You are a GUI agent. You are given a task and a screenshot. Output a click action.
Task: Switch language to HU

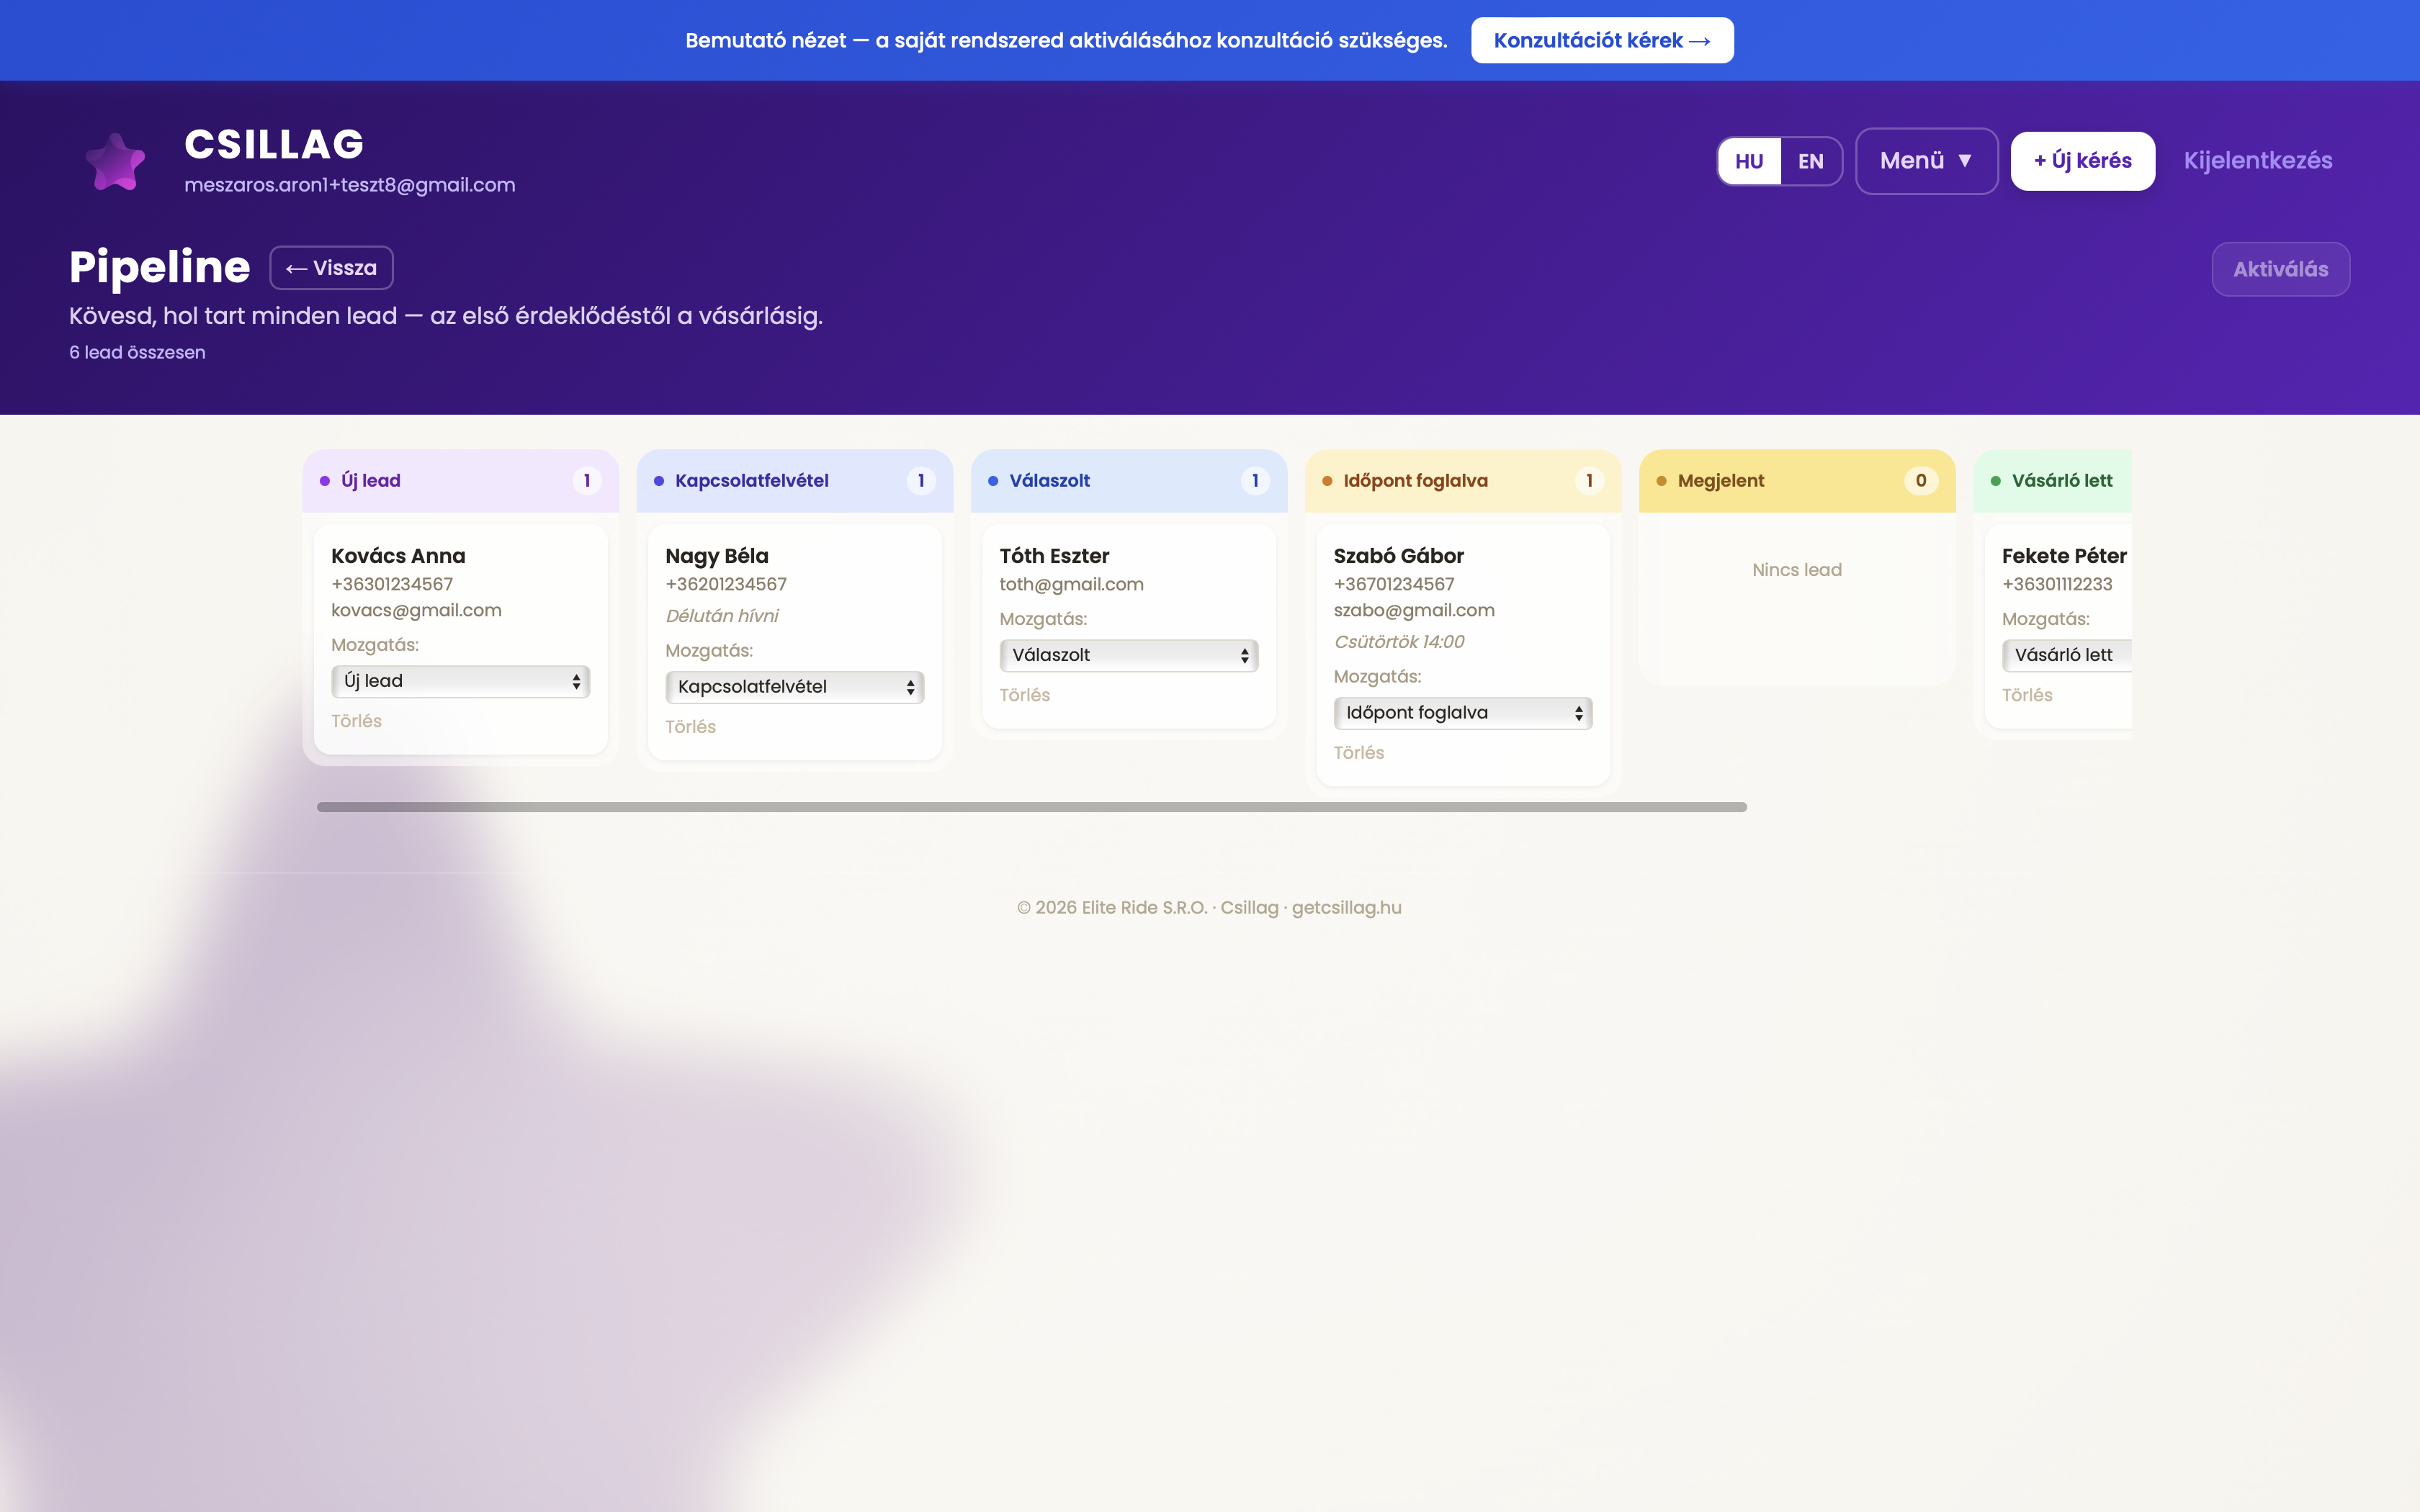(x=1749, y=161)
